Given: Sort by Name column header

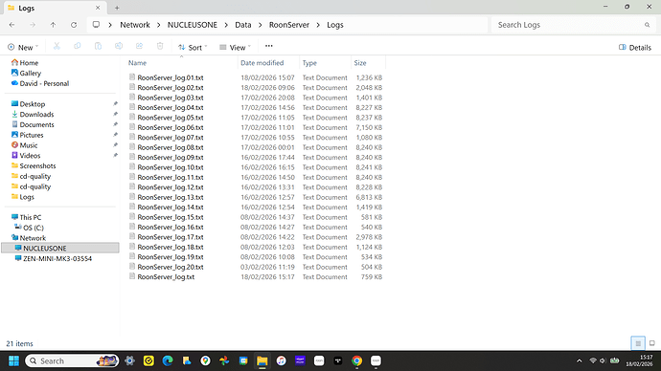Looking at the screenshot, I should (137, 63).
